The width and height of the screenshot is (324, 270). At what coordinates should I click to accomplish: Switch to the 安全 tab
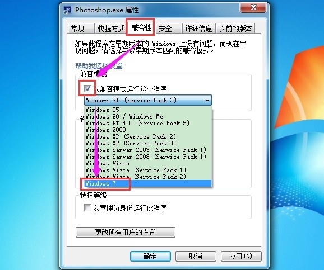pyautogui.click(x=168, y=29)
